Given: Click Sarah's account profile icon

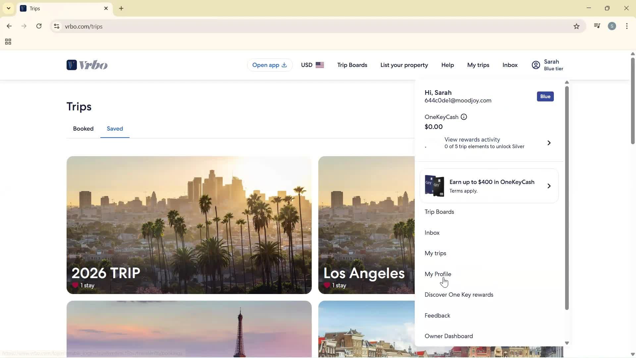Looking at the screenshot, I should click(536, 65).
